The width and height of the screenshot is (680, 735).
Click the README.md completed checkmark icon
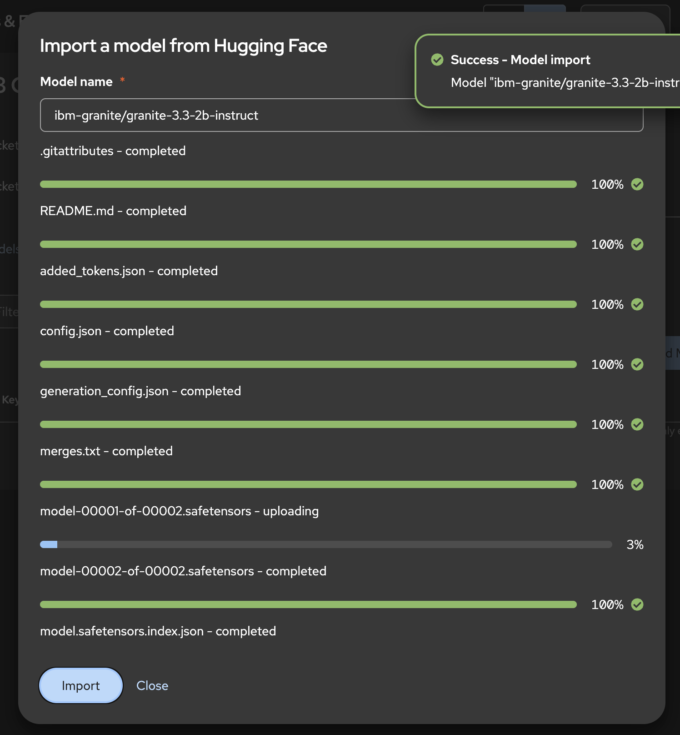pos(637,244)
